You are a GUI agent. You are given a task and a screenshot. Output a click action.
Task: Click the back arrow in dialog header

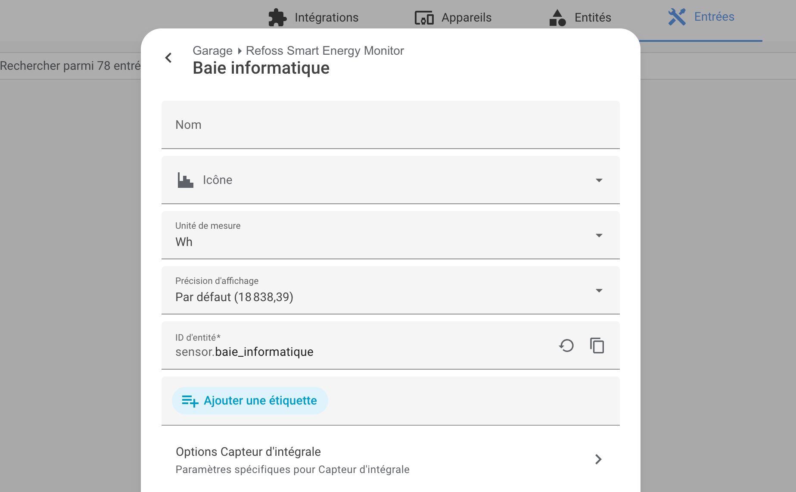pyautogui.click(x=168, y=58)
